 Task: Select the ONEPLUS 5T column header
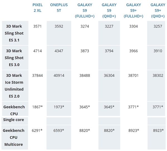pos(59,8)
